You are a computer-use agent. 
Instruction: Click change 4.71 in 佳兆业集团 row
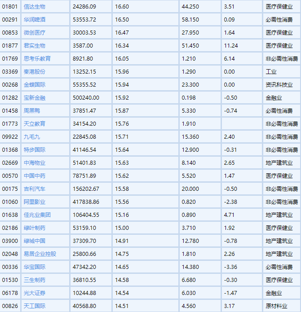coord(229,215)
